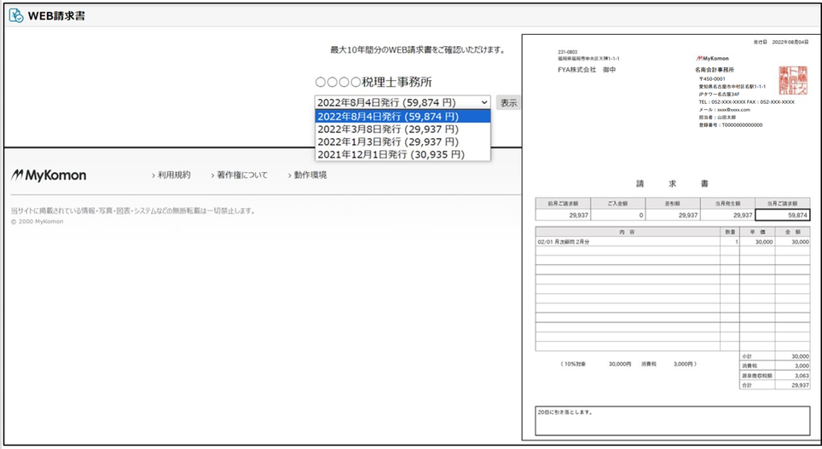Click the 20日に引き落とします note box
The width and height of the screenshot is (822, 449).
(672, 420)
